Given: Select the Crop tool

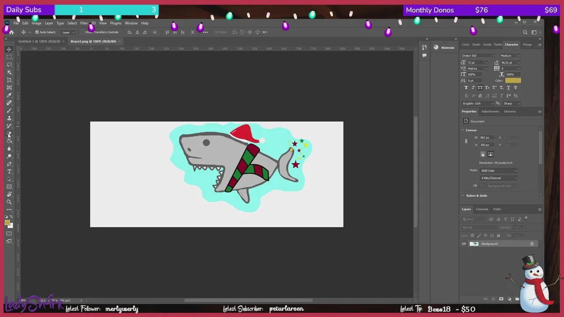Looking at the screenshot, I should pos(9,80).
